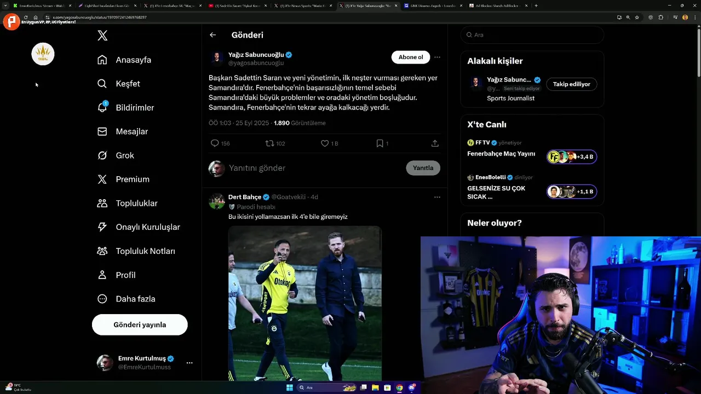Click Gönderi yayınla button
The image size is (701, 394).
point(140,325)
